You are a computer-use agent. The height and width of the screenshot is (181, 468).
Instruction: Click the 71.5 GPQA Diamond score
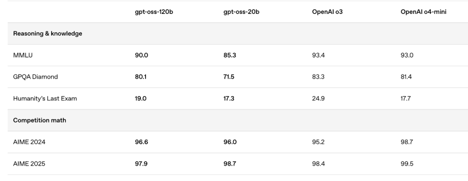tap(229, 77)
